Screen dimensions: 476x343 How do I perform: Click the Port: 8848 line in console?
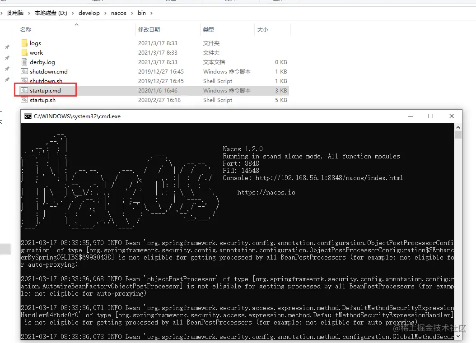click(x=241, y=163)
